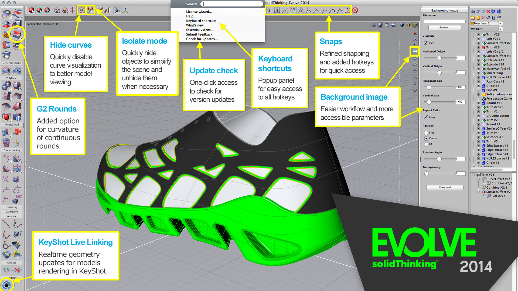Click the Isolate mode toolbar icon
Image resolution: width=518 pixels, height=291 pixels.
click(x=90, y=10)
